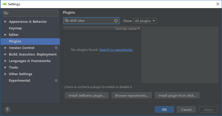Click the Browse repositories button
Image resolution: width=222 pixels, height=116 pixels.
click(132, 96)
